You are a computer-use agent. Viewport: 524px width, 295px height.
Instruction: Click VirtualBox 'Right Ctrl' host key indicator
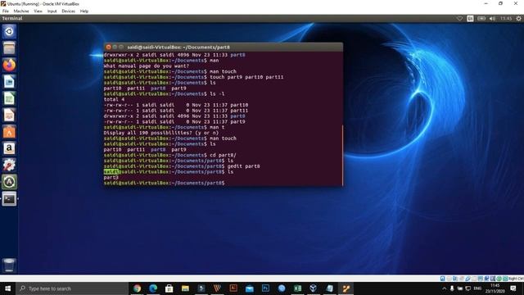point(516,279)
